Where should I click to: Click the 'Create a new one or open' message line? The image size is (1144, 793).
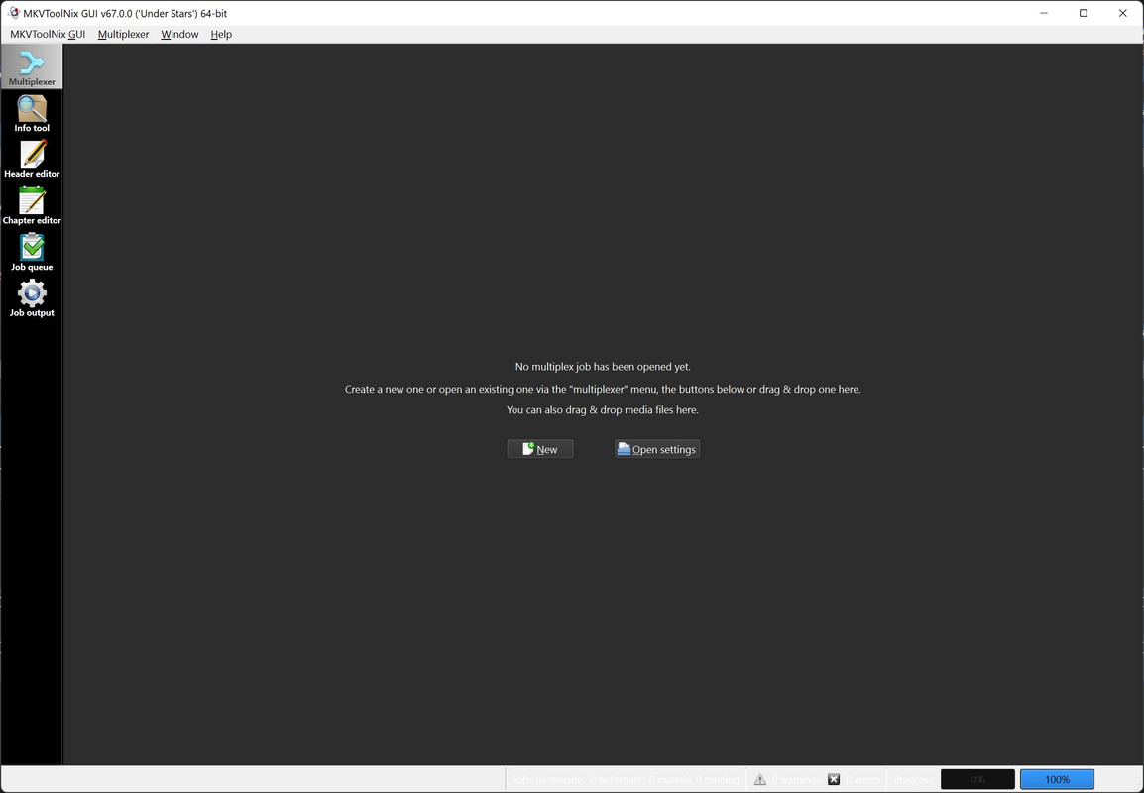pyautogui.click(x=603, y=389)
